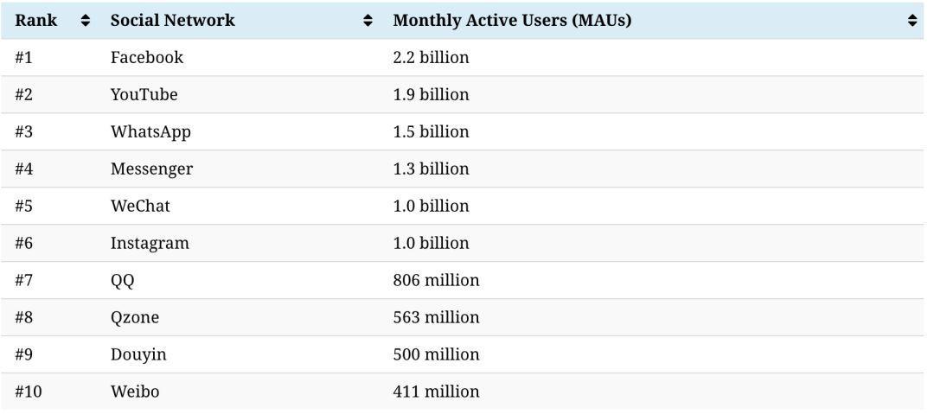Click the #10 rank cell

(x=29, y=392)
